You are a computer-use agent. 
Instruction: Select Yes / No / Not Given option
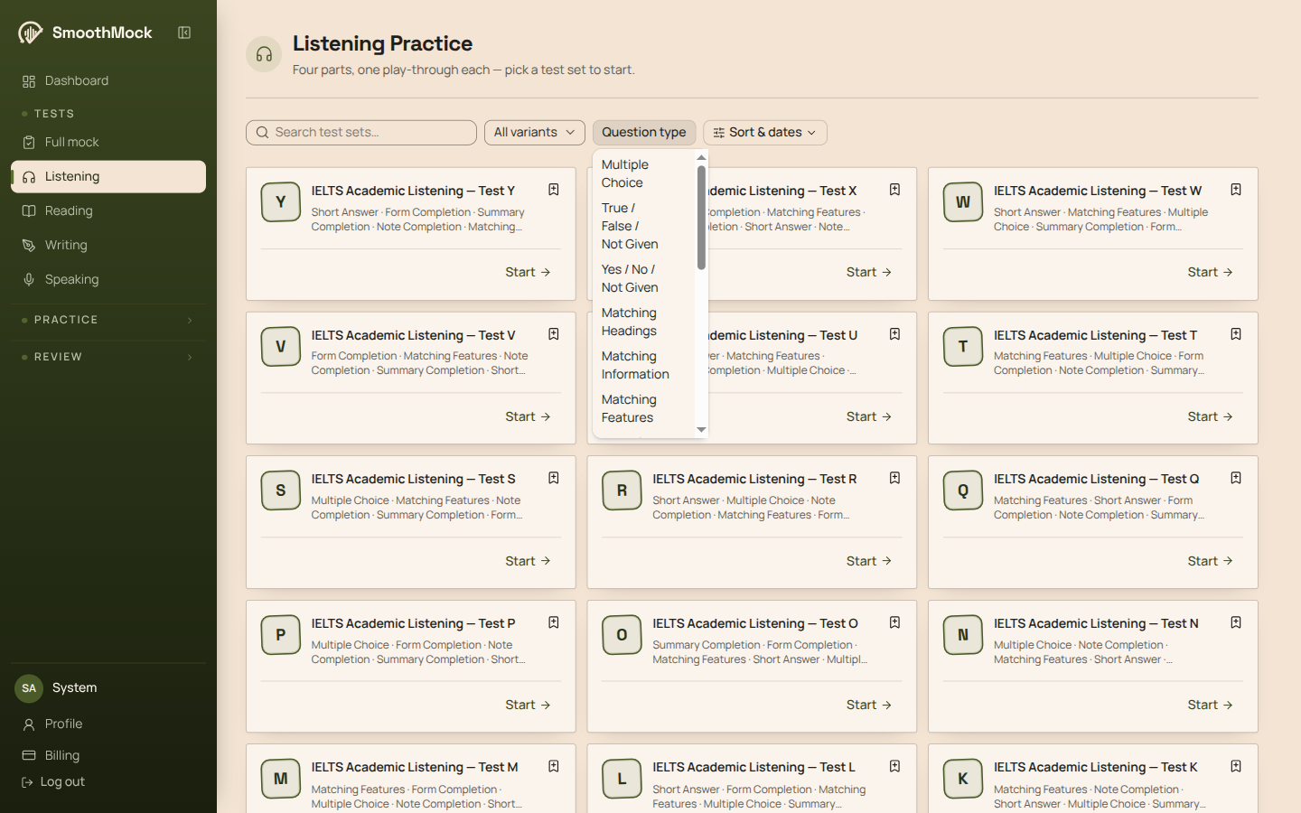point(644,279)
